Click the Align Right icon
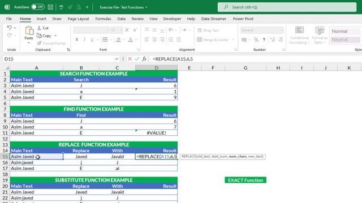Image resolution: width=362 pixels, height=203 pixels. click(162, 39)
